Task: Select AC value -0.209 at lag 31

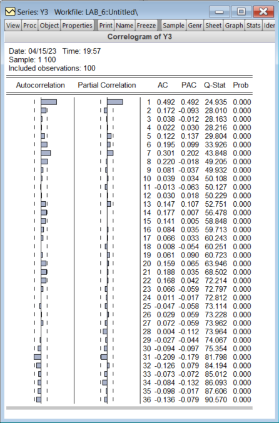Action: pos(165,357)
